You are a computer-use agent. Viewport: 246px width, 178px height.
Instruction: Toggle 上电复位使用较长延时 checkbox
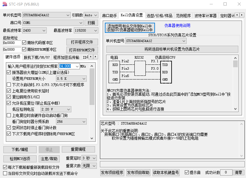pyautogui.click(x=9, y=91)
